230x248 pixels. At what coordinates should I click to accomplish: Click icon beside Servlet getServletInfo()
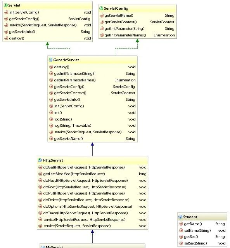(x=6, y=32)
